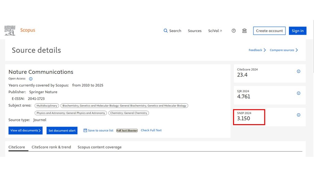This screenshot has width=314, height=177.
Task: Select the CiteScore tab
Action: pos(17,147)
